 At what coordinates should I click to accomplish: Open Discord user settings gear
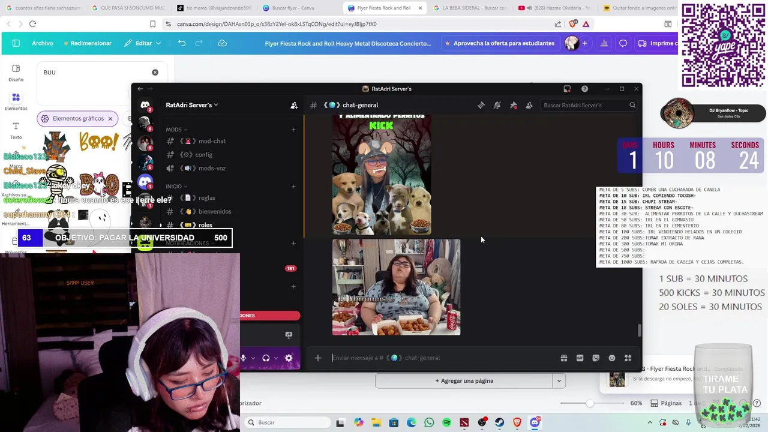point(289,358)
